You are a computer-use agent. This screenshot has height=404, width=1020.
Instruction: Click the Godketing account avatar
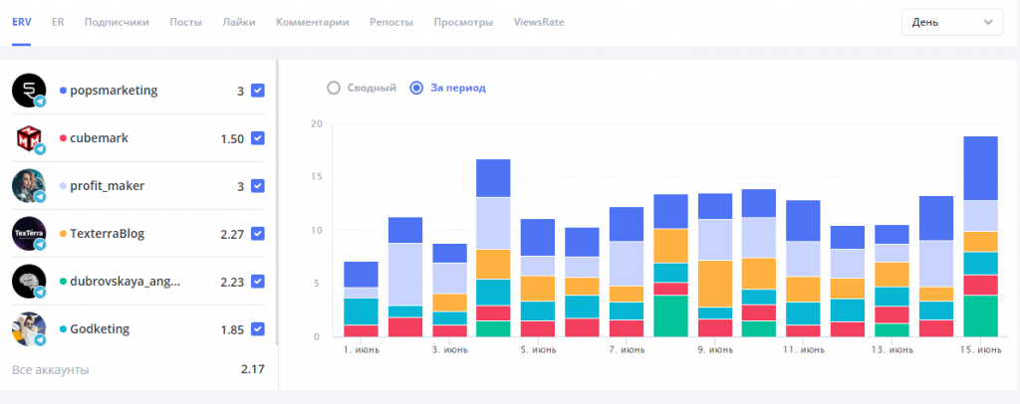[x=29, y=329]
